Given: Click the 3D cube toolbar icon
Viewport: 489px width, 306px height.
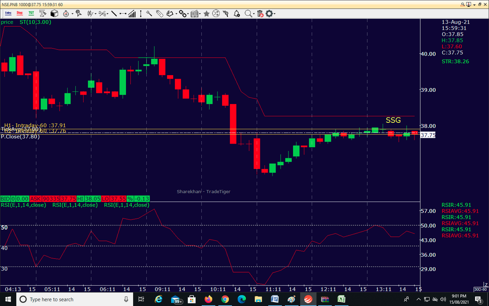Looking at the screenshot, I should pos(54,13).
